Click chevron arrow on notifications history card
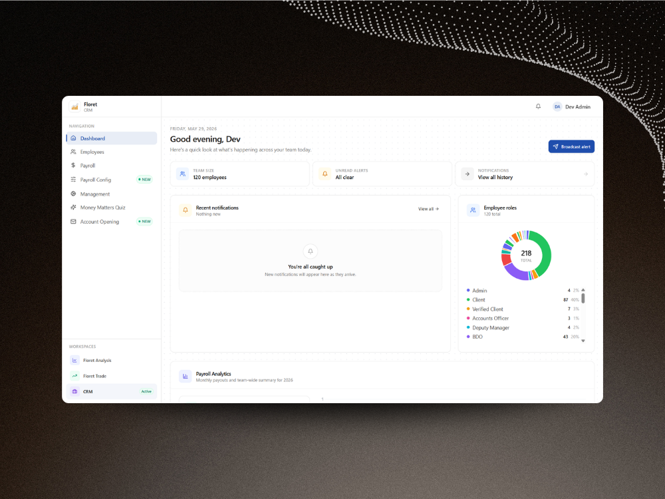The width and height of the screenshot is (665, 499). (x=586, y=174)
